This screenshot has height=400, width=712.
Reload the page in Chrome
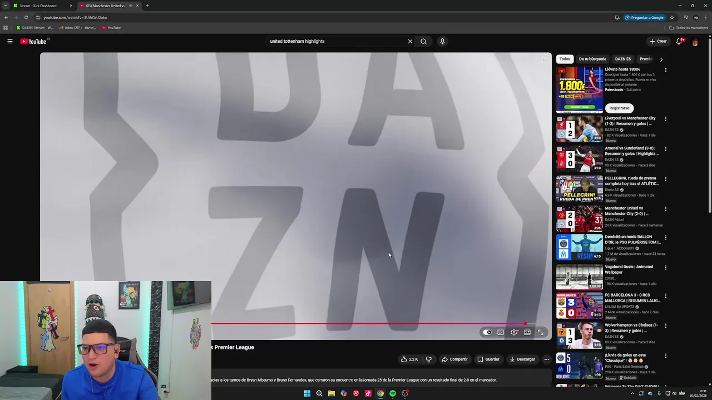(x=26, y=17)
